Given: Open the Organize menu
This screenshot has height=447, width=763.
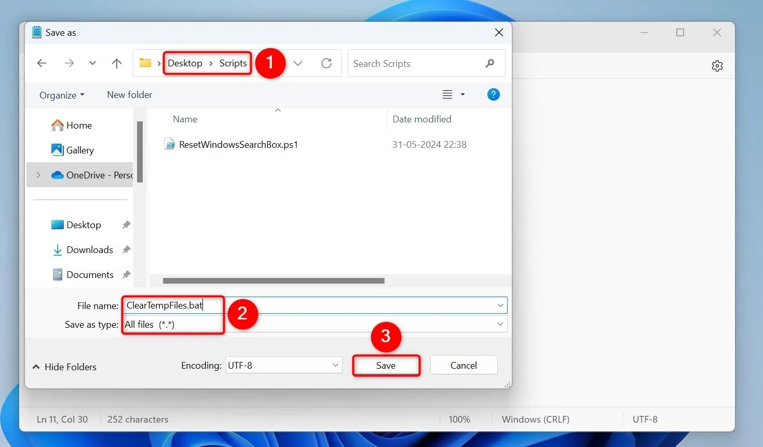Looking at the screenshot, I should [61, 95].
